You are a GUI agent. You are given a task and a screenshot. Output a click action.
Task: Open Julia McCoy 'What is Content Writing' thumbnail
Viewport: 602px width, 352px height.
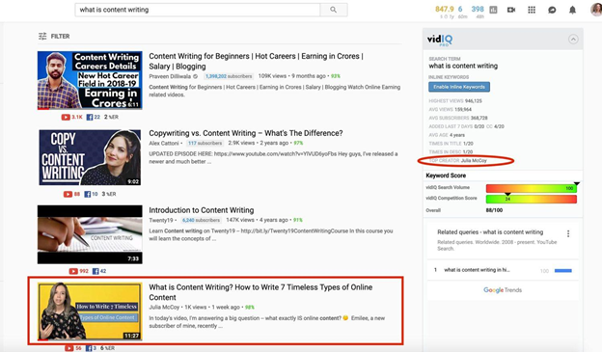tap(90, 311)
